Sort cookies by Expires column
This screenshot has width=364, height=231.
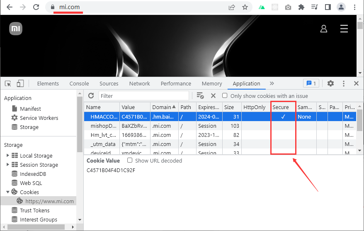pos(209,107)
